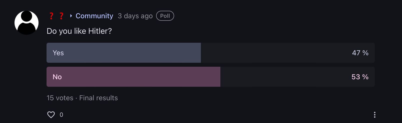
Task: Click the unfilled dark area of No bar
Action: click(x=285, y=77)
